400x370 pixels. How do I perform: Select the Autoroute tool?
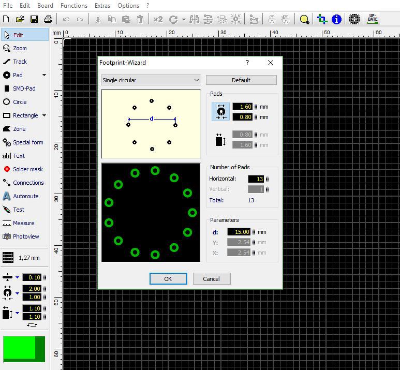point(25,196)
